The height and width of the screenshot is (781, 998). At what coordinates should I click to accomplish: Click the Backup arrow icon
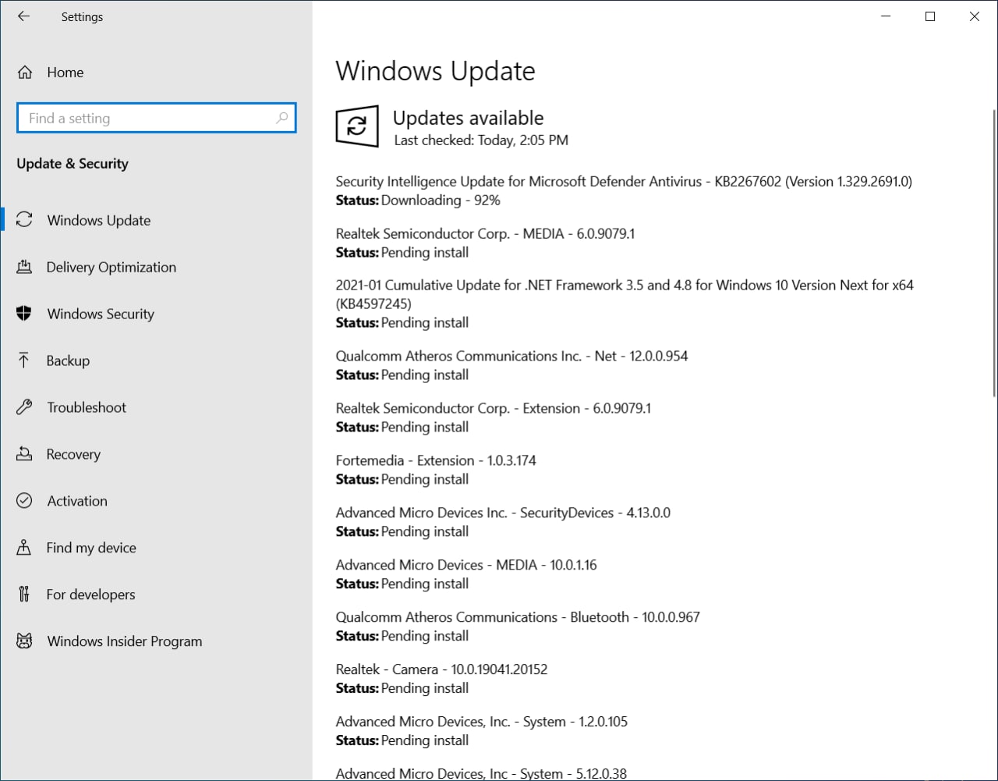25,360
